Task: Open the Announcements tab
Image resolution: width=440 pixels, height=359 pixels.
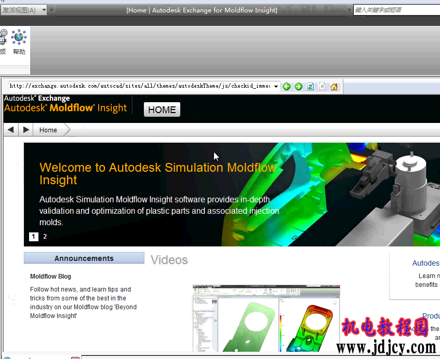Action: coord(84,258)
